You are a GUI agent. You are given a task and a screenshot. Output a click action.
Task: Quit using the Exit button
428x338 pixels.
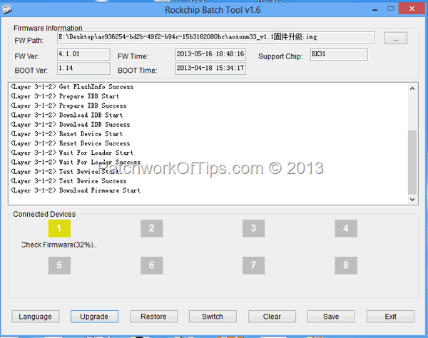[390, 317]
